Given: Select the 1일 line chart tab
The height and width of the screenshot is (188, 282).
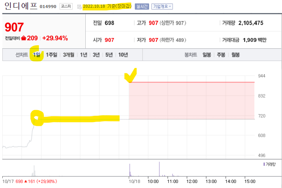Looking at the screenshot, I should 36,55.
